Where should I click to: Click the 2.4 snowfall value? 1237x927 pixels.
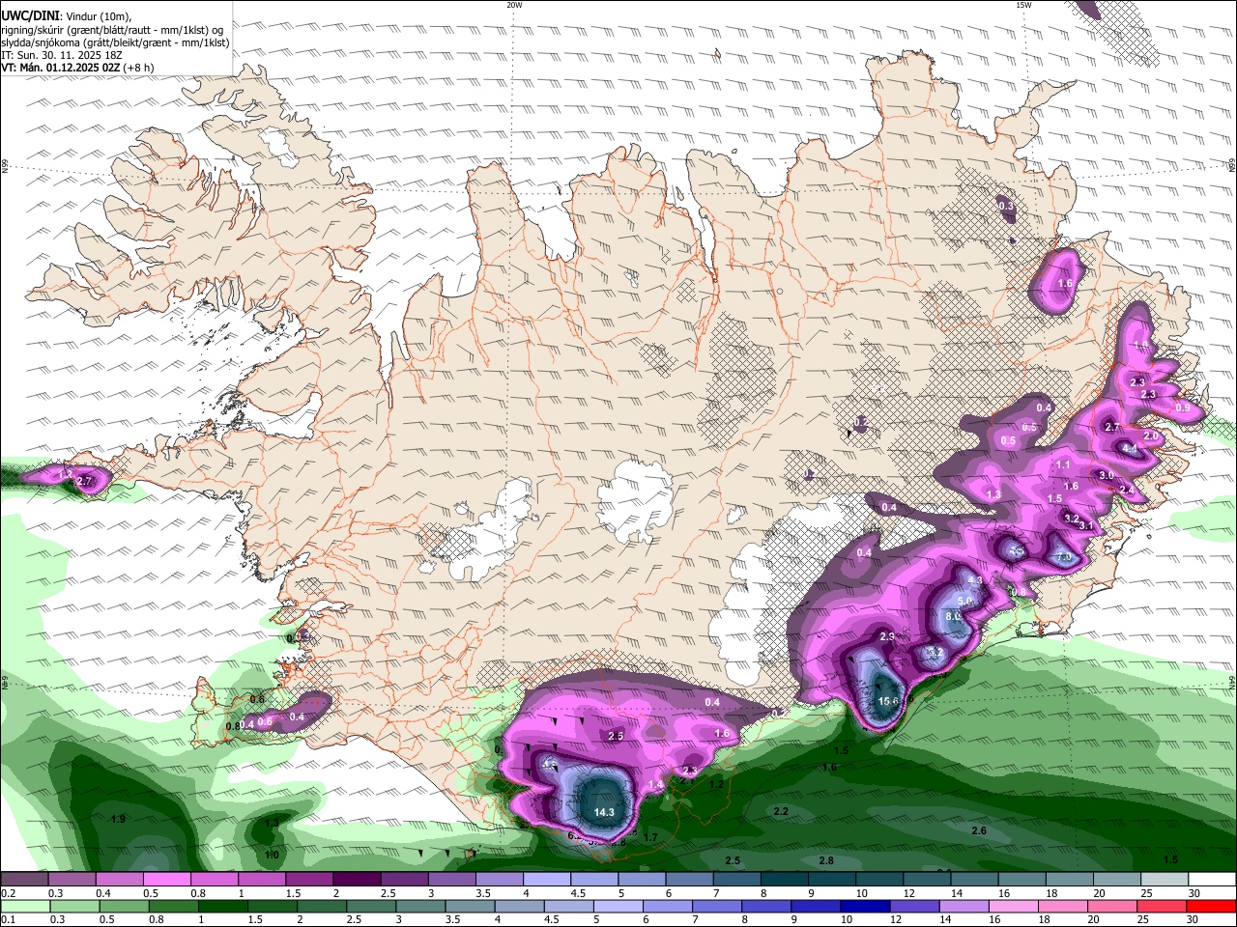click(1127, 491)
